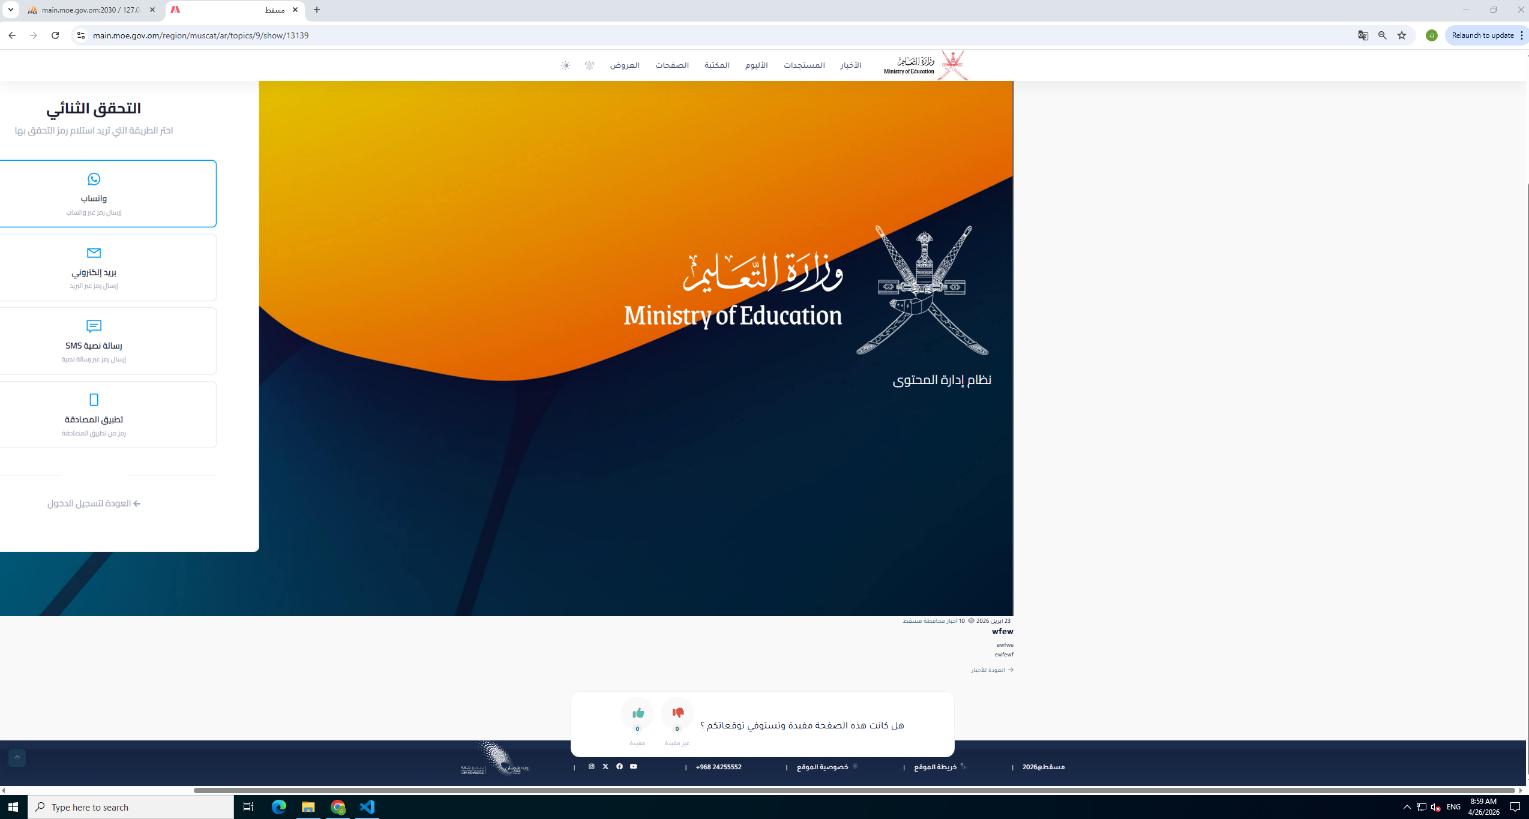Click the thumbs down (غير مفيدة) button
This screenshot has height=819, width=1529.
(677, 713)
